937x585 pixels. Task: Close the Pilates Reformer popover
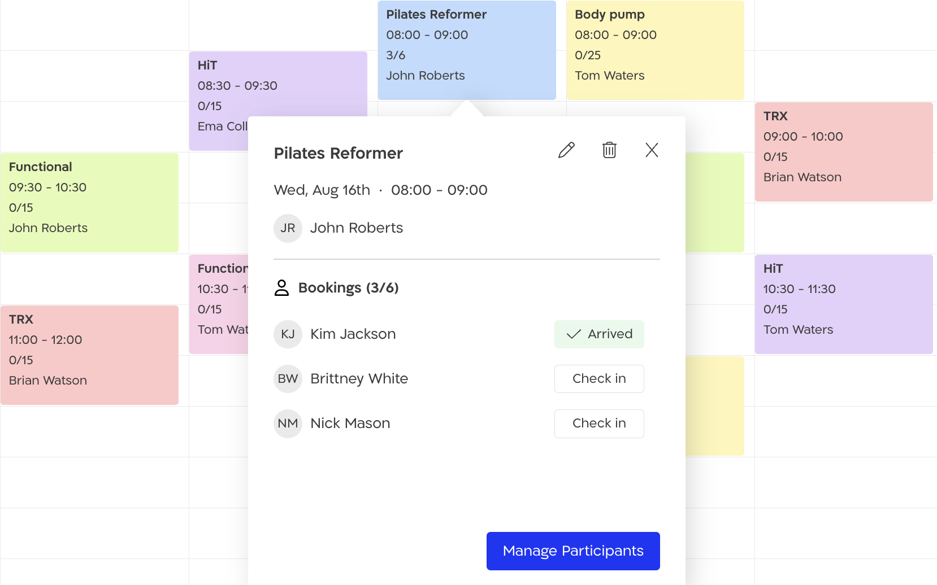(651, 150)
